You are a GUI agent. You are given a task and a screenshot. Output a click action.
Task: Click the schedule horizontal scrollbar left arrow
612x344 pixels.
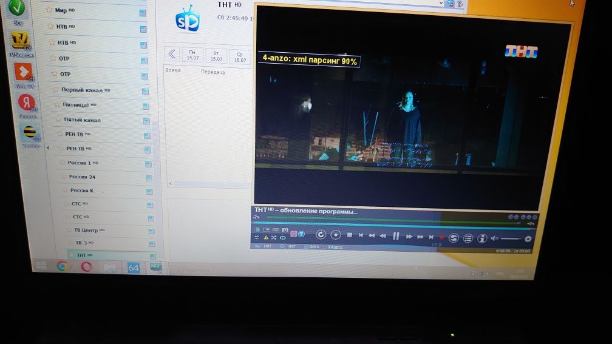(x=171, y=183)
